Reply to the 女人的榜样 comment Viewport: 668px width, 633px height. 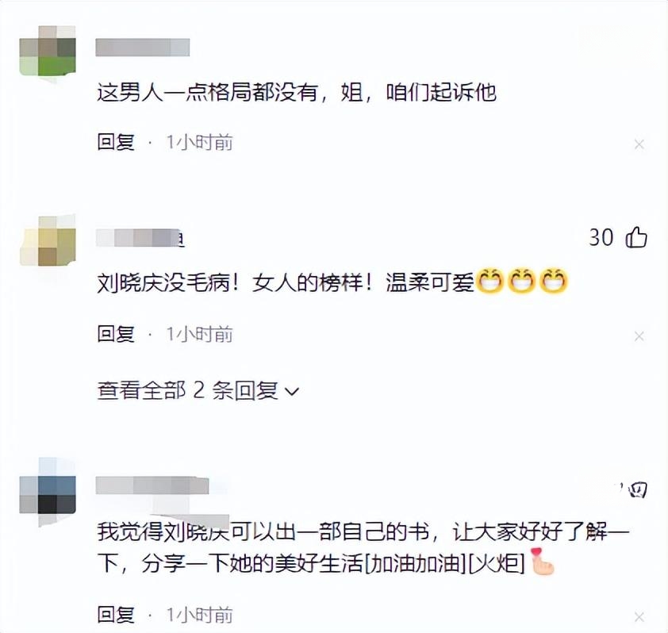(x=116, y=334)
